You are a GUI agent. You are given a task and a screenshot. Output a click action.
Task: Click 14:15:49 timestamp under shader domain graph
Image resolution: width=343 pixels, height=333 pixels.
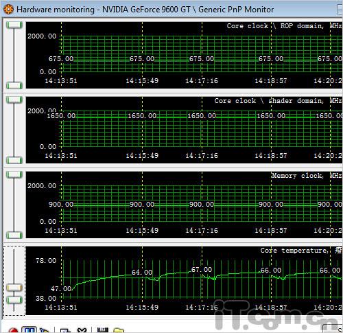142,155
